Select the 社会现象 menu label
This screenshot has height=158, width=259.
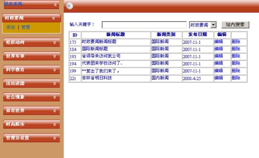[x=15, y=97]
